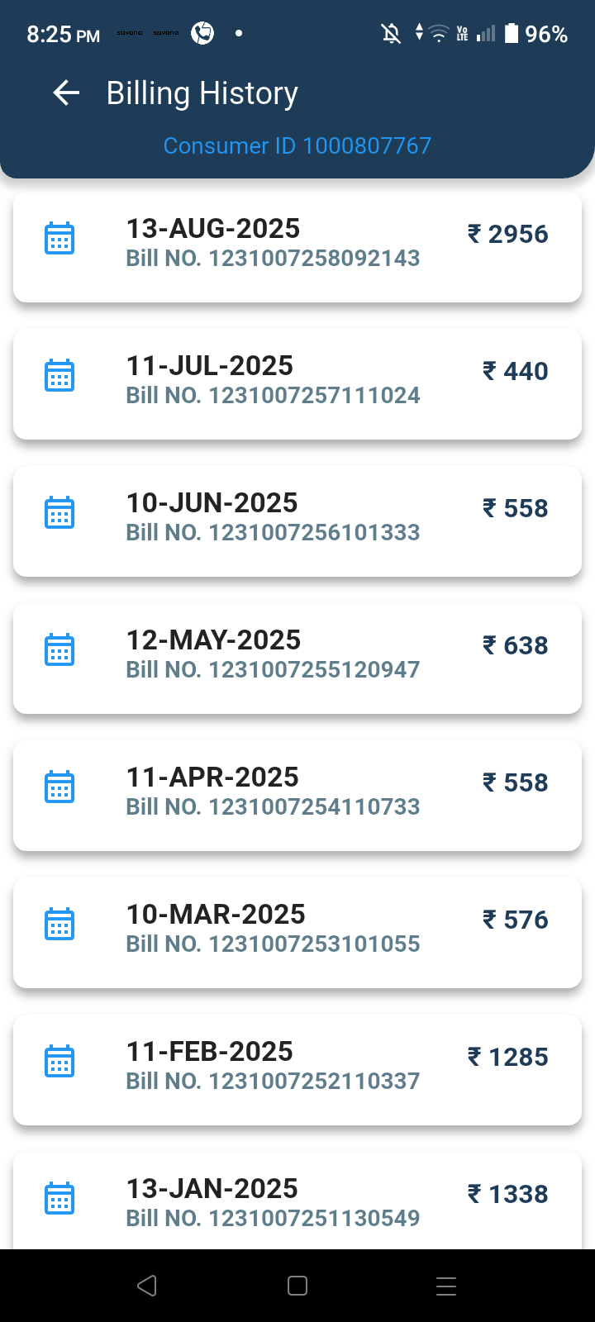Tap calendar icon for 10-JUN-2025 bill
Viewport: 595px width, 1322px height.
coord(59,513)
